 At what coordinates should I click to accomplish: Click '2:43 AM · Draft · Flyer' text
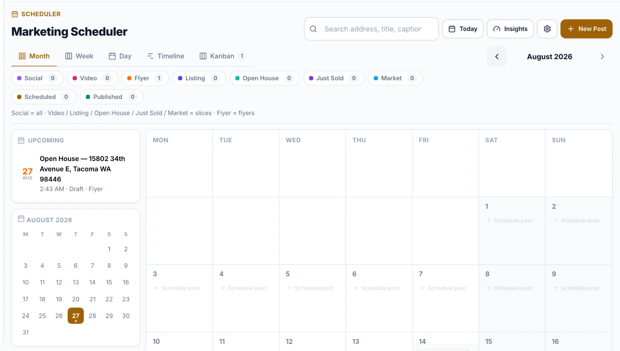tap(71, 189)
